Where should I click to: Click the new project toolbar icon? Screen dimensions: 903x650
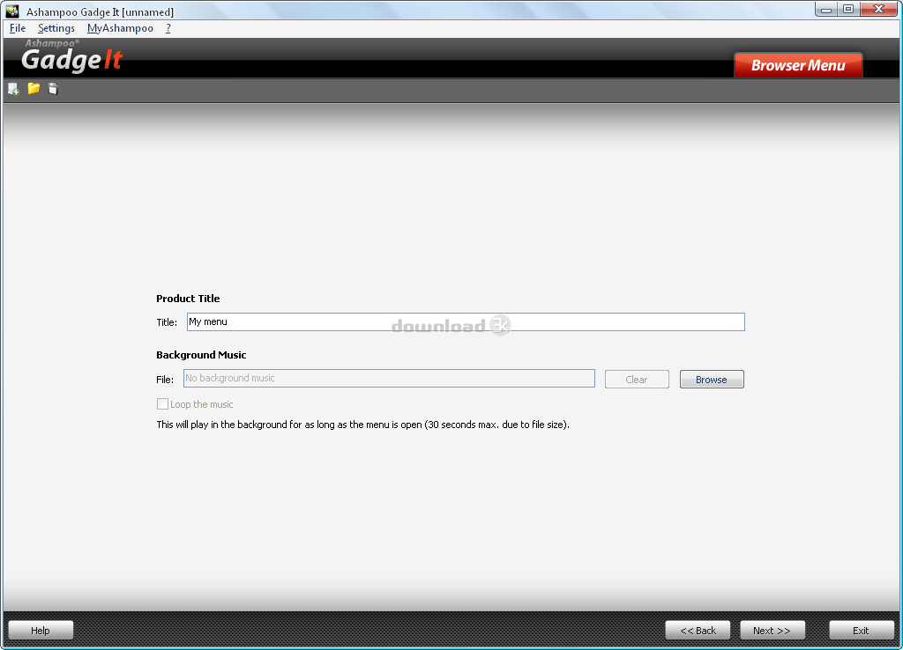[x=13, y=89]
